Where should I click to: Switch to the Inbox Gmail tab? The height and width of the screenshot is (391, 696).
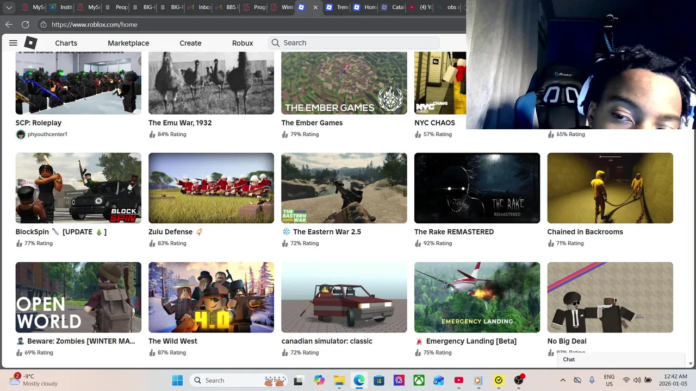200,8
